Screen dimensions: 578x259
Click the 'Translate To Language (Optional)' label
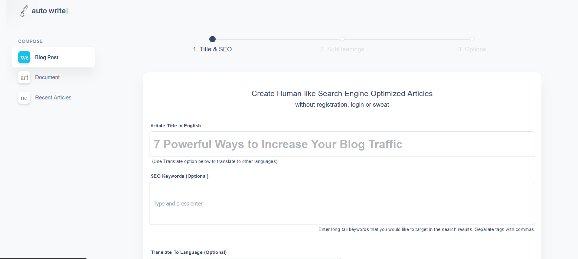click(x=189, y=252)
